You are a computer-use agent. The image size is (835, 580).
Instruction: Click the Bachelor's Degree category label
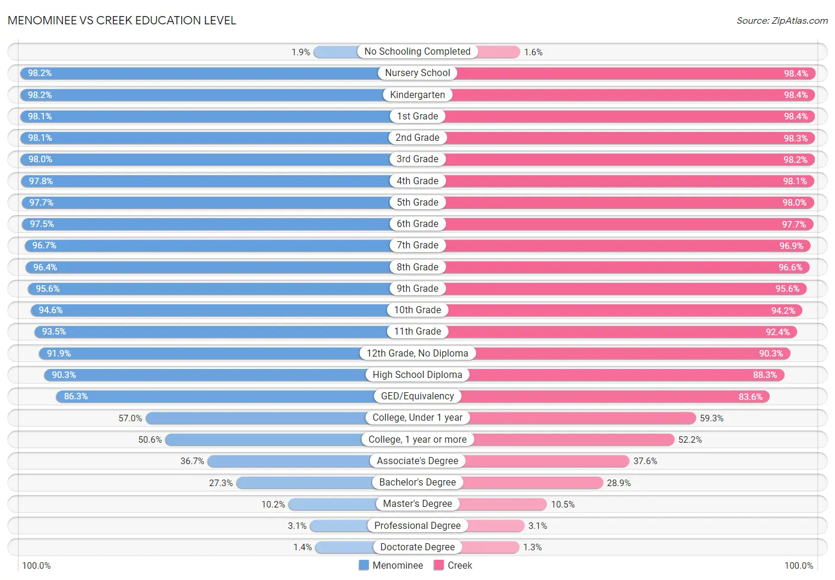[x=417, y=483]
